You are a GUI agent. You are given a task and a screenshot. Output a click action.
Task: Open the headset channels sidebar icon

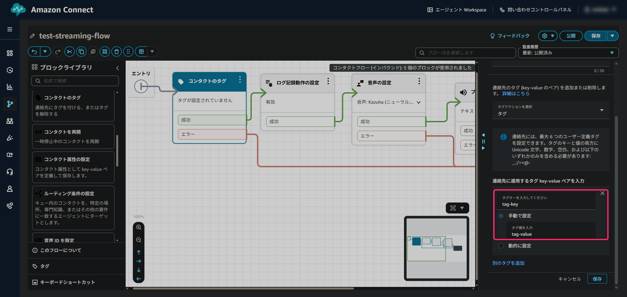(10, 172)
